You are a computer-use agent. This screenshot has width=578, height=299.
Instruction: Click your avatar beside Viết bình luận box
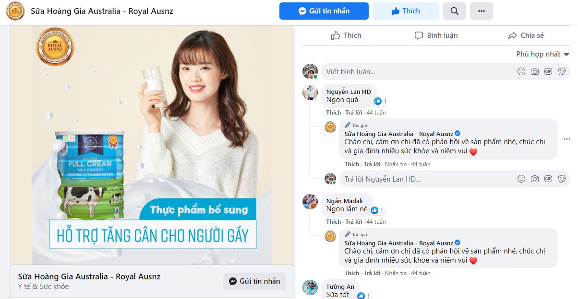(310, 71)
